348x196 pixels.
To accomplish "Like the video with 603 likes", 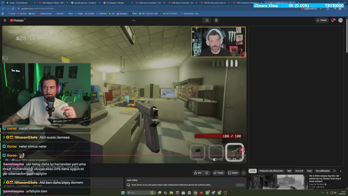I will tap(198, 173).
